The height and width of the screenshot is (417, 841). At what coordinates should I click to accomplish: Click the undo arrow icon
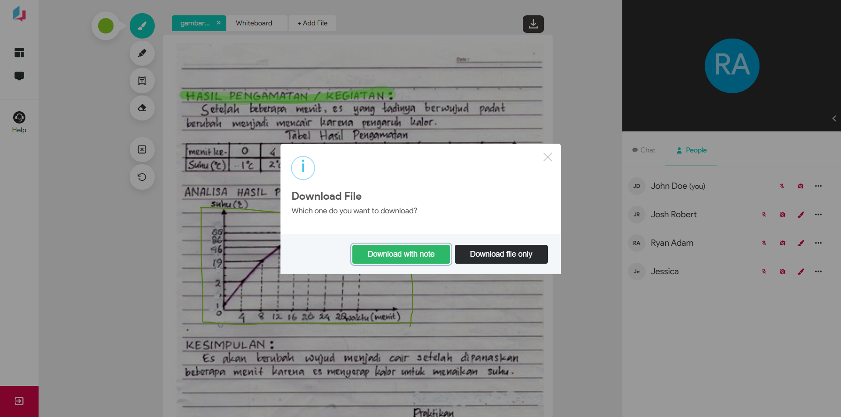[142, 177]
